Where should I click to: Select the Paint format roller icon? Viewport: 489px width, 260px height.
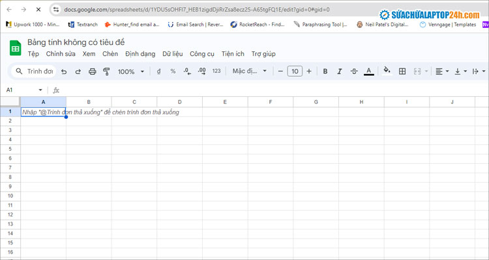[106, 71]
